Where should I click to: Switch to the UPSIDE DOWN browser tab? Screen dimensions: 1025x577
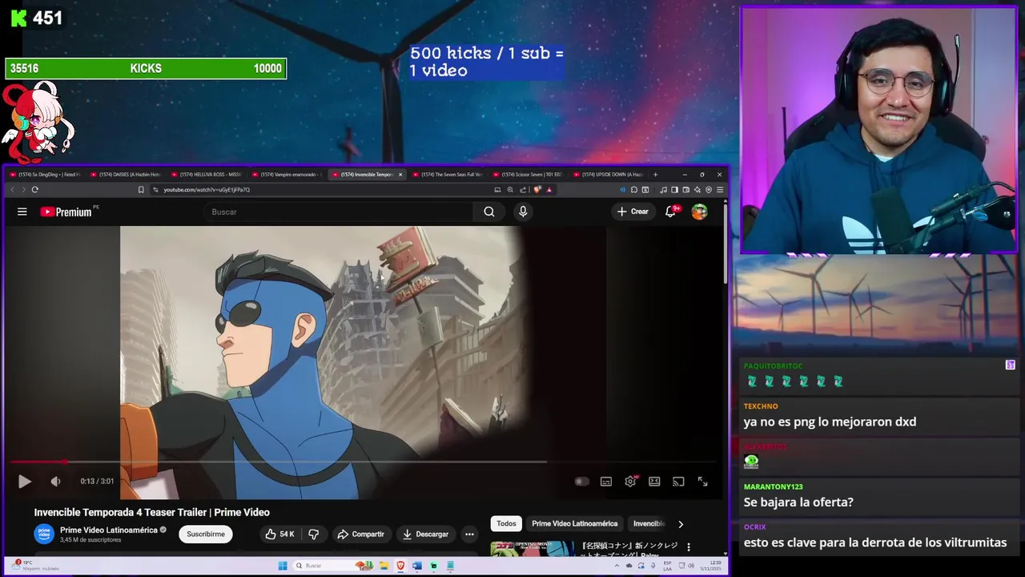pyautogui.click(x=609, y=174)
